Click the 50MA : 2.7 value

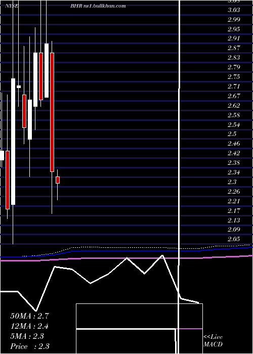tap(29, 316)
